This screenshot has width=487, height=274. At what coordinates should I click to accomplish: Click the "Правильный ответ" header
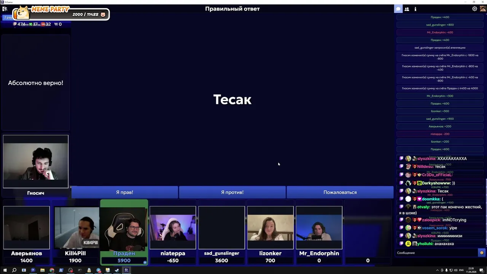coord(232,9)
